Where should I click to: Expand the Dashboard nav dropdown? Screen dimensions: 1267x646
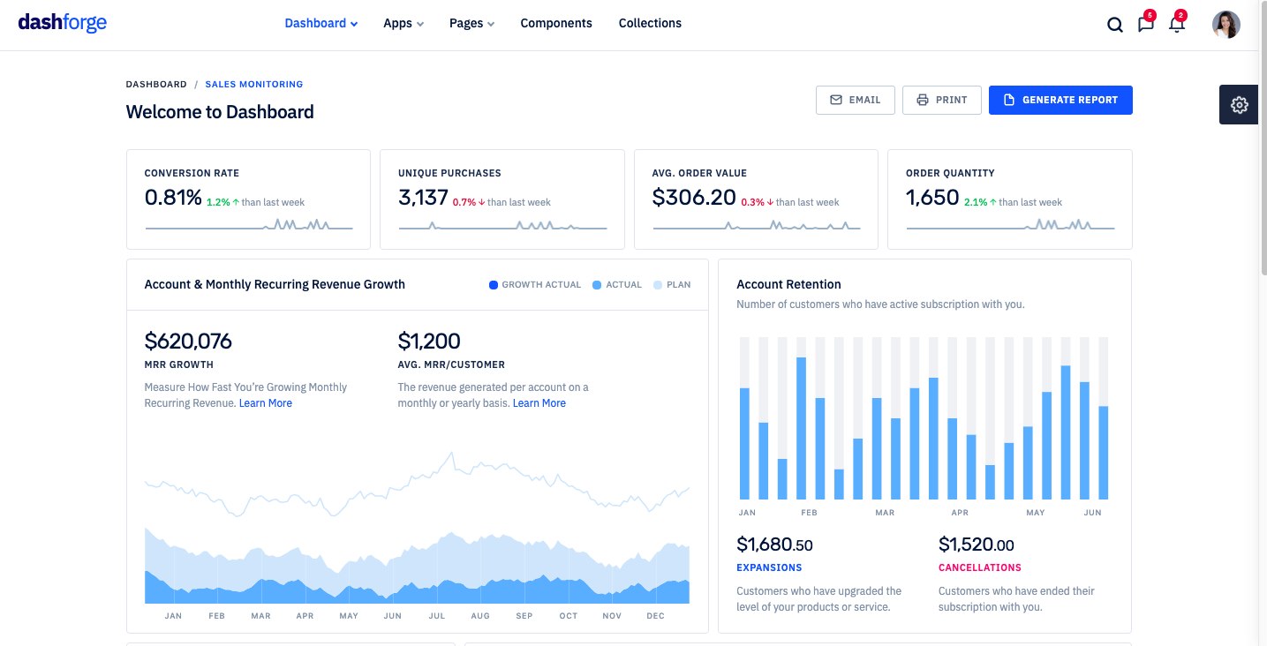321,23
